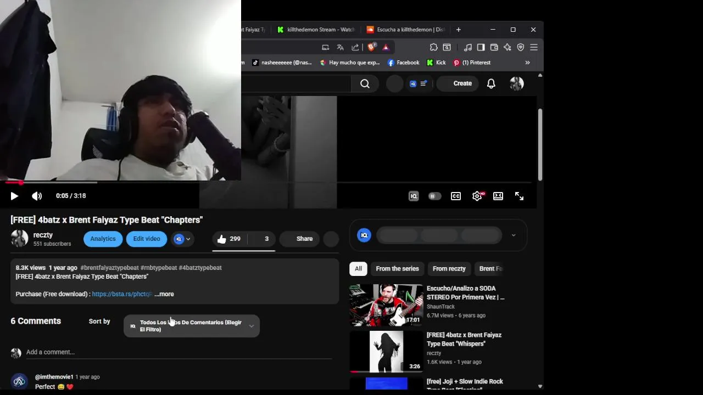
Task: Click the Brave VPN shield icon
Action: point(521,47)
